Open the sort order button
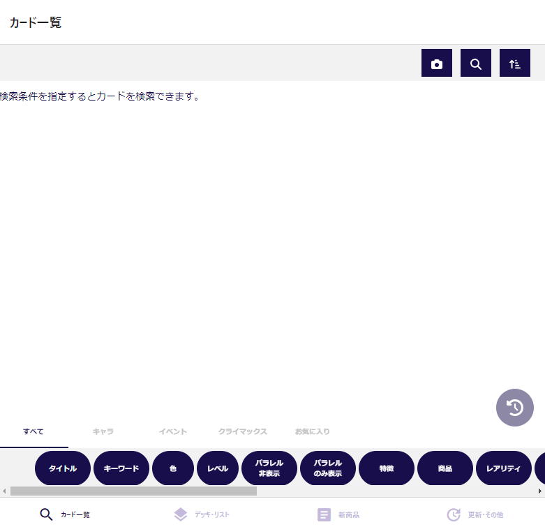 click(x=515, y=63)
